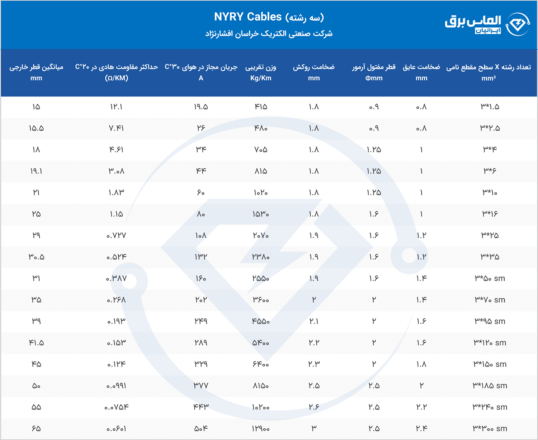Click the column header وزن تقریبی Kg/Km

(261, 72)
